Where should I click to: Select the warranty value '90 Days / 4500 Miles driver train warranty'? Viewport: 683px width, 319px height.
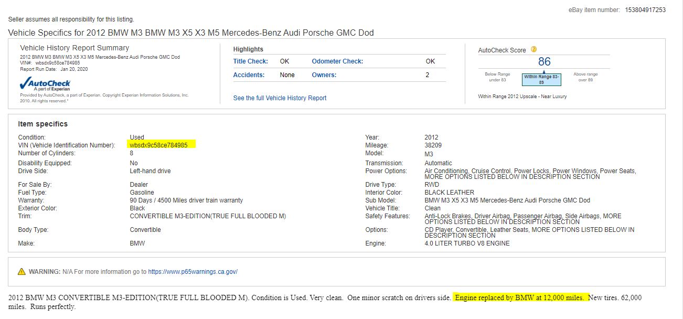pyautogui.click(x=186, y=200)
